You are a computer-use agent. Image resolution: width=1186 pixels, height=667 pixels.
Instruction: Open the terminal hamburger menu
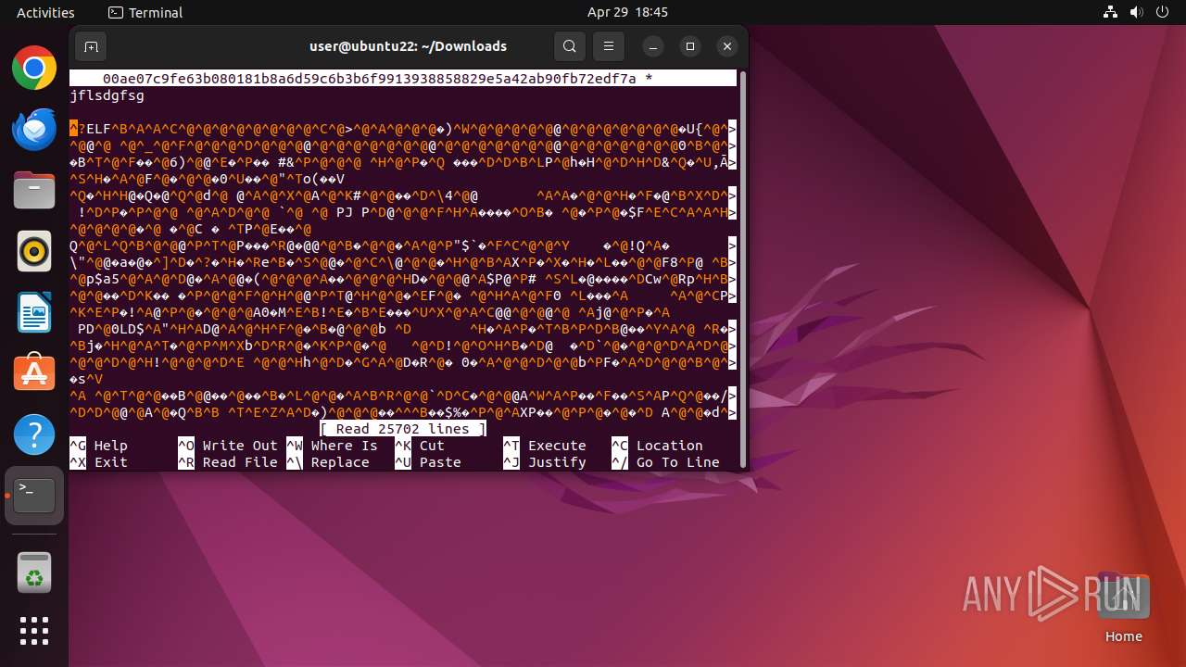click(x=608, y=46)
